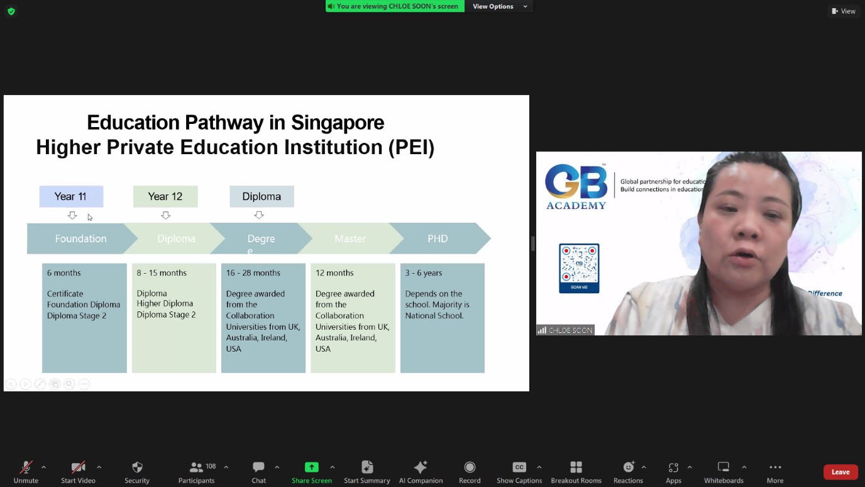
Task: Click the Start Summary icon
Action: tap(367, 467)
